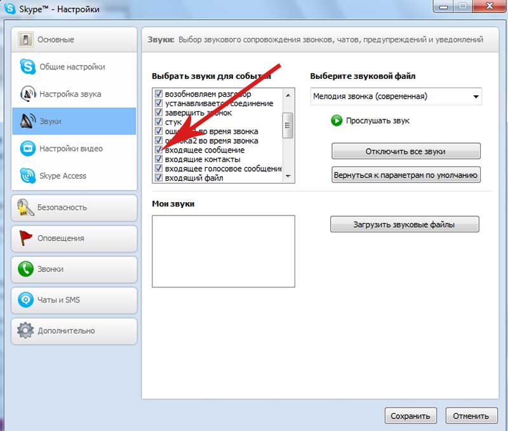Open Общие настройки page
Image resolution: width=508 pixels, height=431 pixels.
point(74,67)
